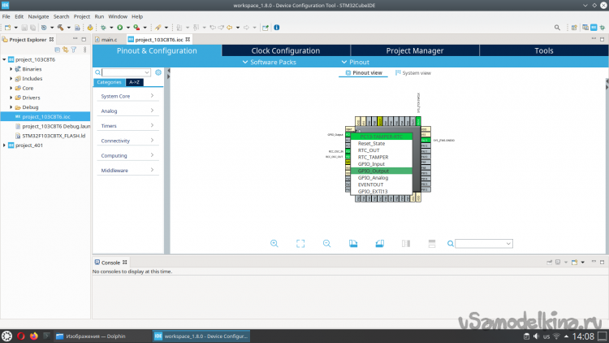Click the green Run toolbar button
Image resolution: width=609 pixels, height=343 pixels.
click(119, 27)
